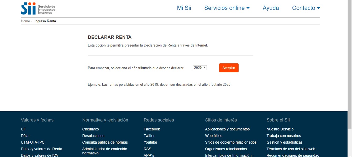This screenshot has height=157, width=352.
Task: Open the Mi Sii menu item
Action: (x=184, y=8)
